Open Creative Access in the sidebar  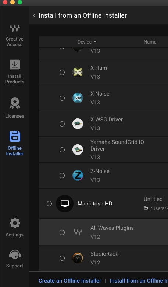[15, 35]
